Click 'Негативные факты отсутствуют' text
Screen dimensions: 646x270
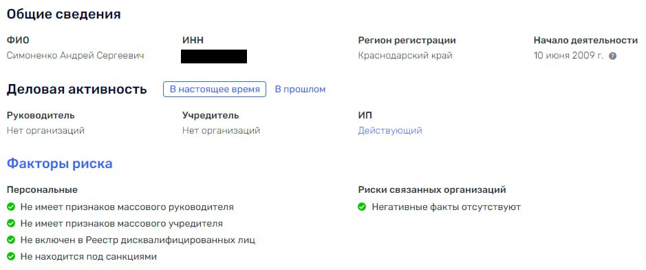446,207
